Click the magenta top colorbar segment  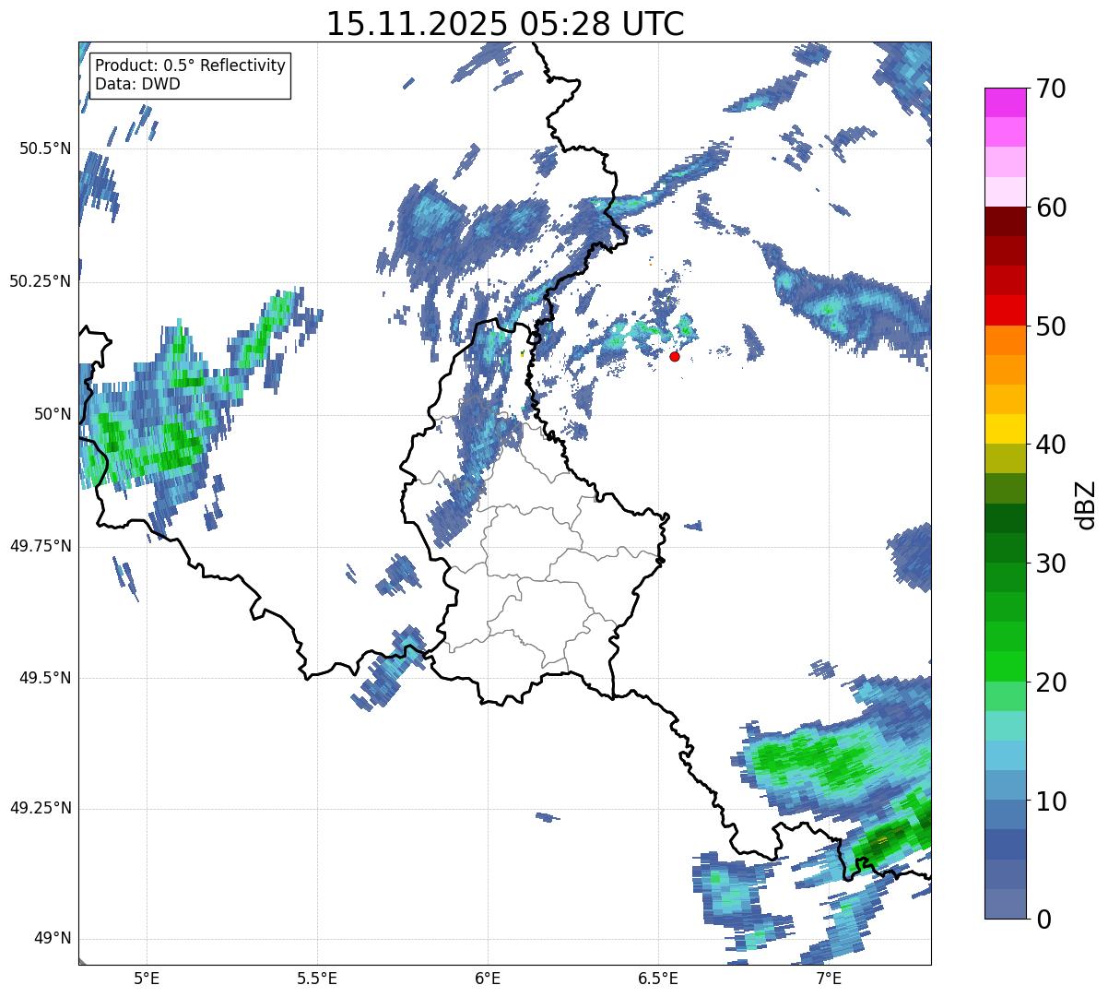tap(1005, 102)
